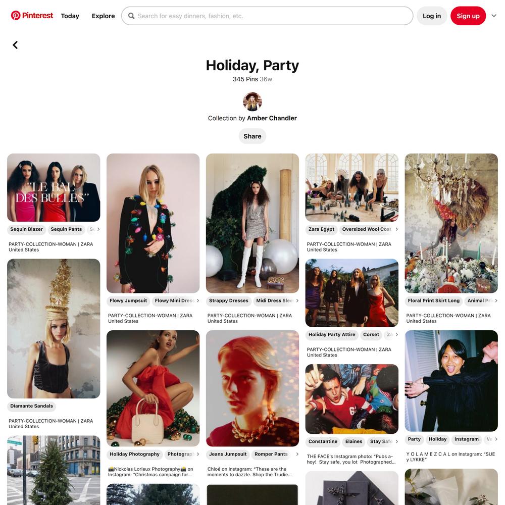Show more tags after Oversized Wool Coat
Screen dimensions: 505x505
click(x=397, y=229)
